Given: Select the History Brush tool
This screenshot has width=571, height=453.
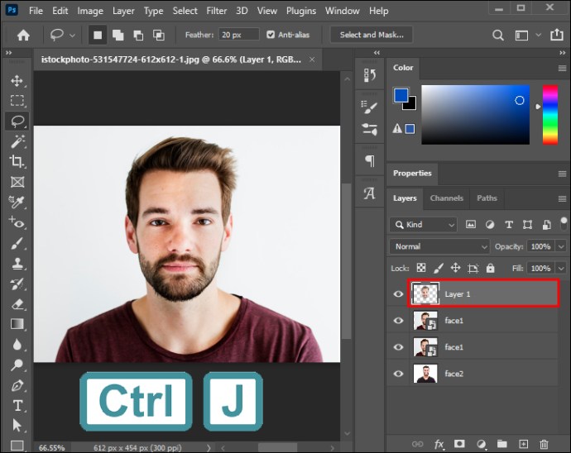Looking at the screenshot, I should point(17,284).
